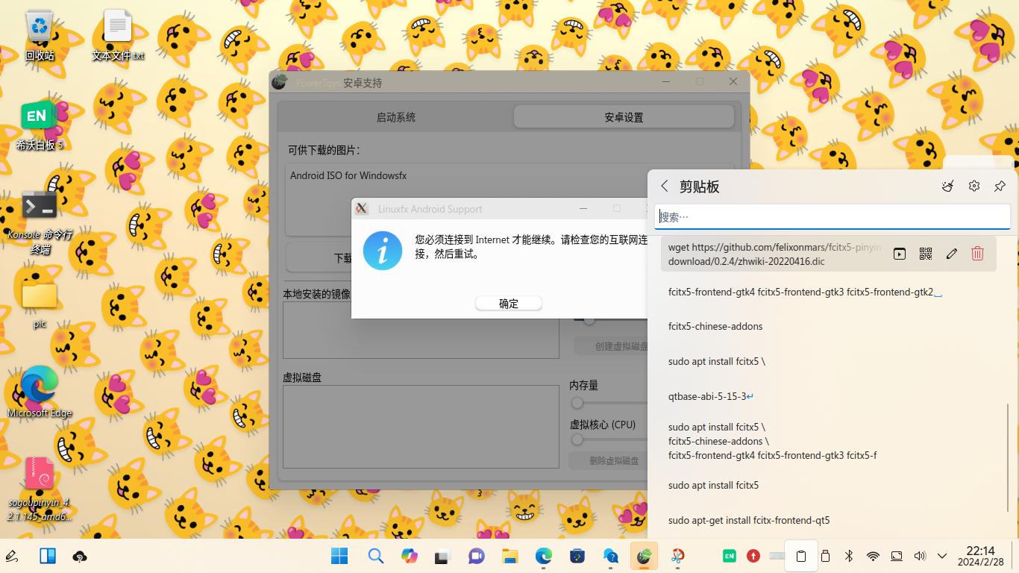Click the red update arrow tray icon
This screenshot has height=573, width=1019.
pos(753,556)
